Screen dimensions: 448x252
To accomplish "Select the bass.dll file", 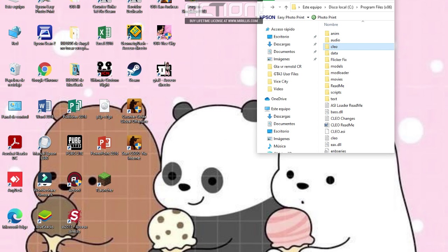I will (337, 112).
